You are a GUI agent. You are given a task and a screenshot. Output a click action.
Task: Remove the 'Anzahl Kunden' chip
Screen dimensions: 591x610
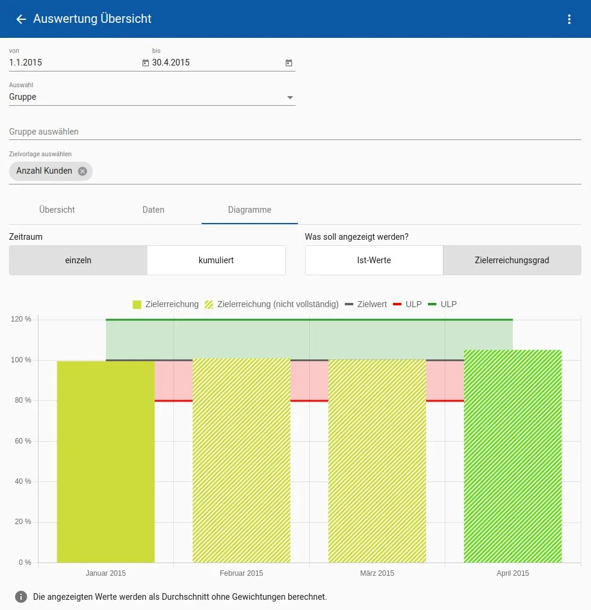[82, 171]
